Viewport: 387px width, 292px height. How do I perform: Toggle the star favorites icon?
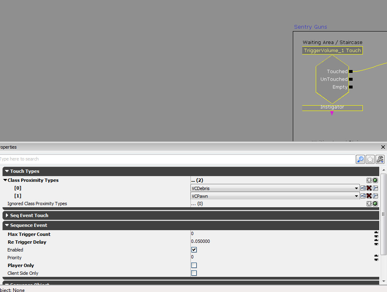pos(370,159)
